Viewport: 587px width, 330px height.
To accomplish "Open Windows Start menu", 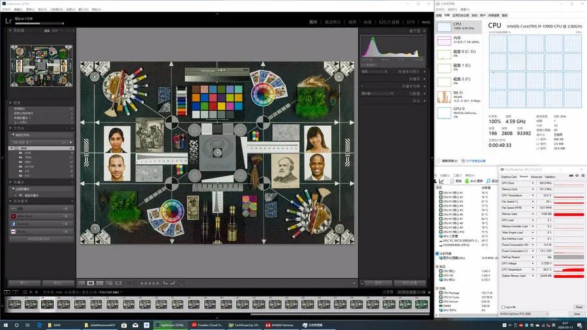I will 6,324.
